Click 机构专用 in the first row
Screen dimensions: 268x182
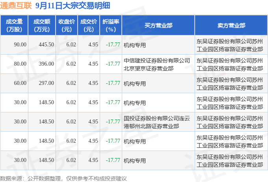point(135,45)
